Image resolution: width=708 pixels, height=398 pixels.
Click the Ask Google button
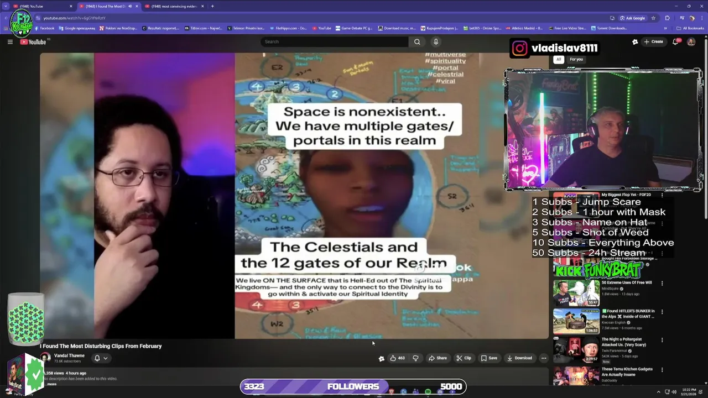pyautogui.click(x=632, y=18)
